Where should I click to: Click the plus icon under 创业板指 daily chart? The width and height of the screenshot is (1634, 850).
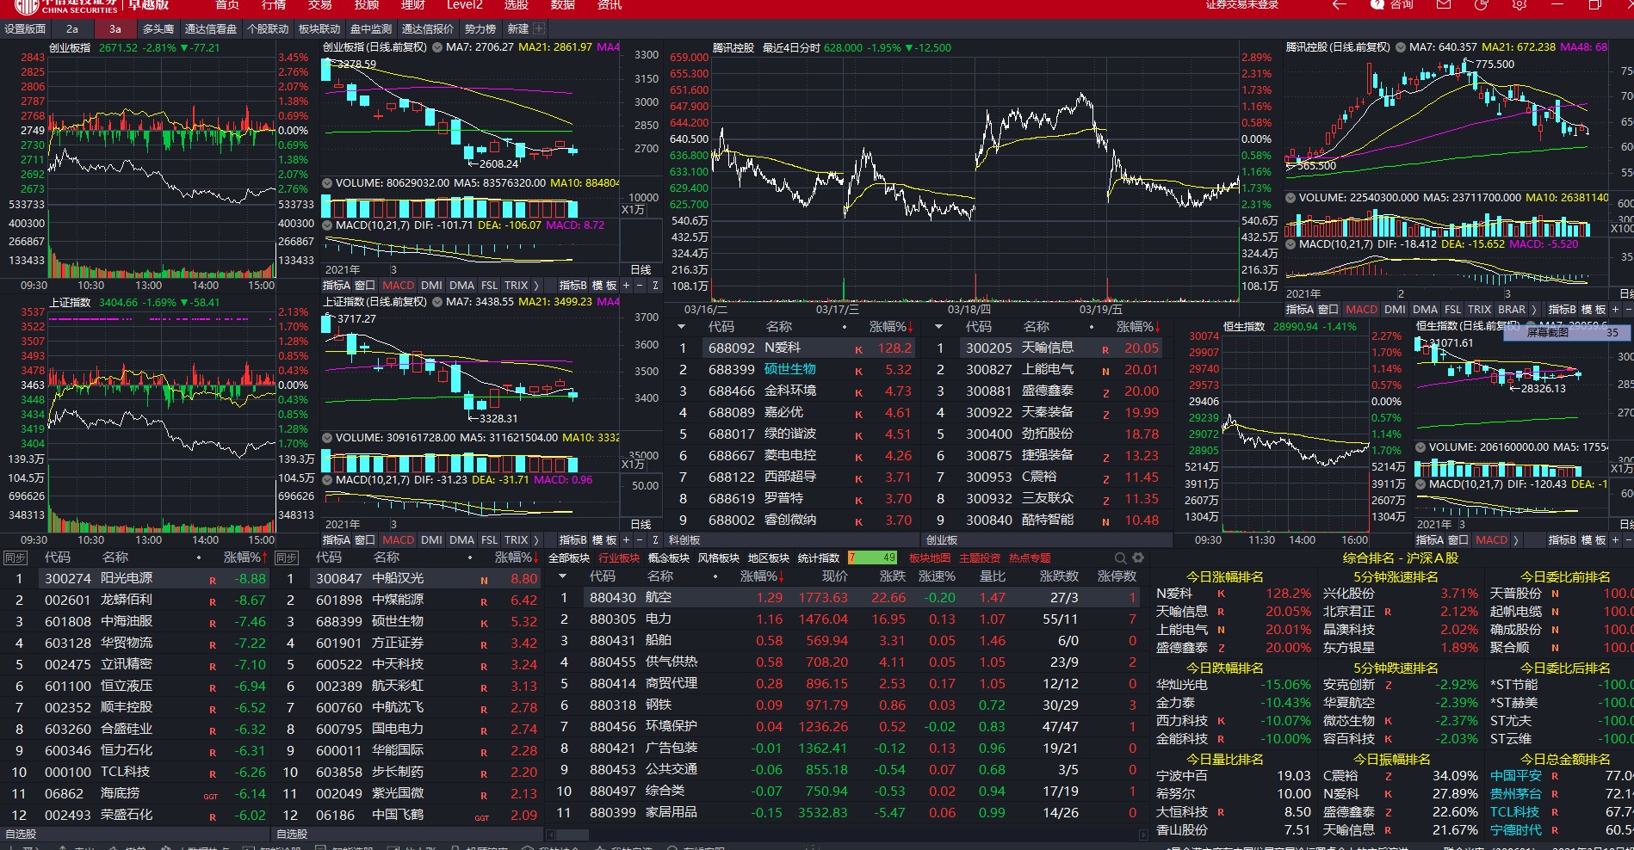[627, 286]
